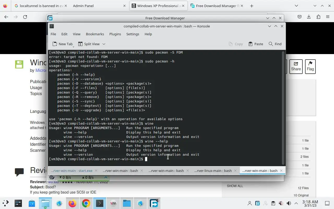Click the Free Download Manager tray icon

point(258,203)
